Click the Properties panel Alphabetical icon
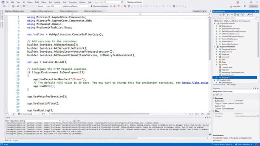The width and height of the screenshot is (260, 146). click(217, 95)
